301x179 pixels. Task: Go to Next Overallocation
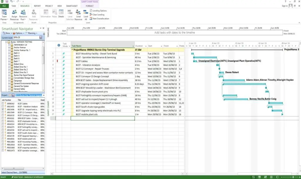coord(99,19)
